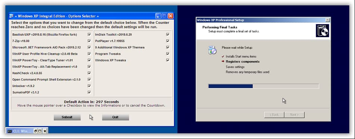Click the Submit button
Screen dimensions: 355x139
(x=67, y=117)
